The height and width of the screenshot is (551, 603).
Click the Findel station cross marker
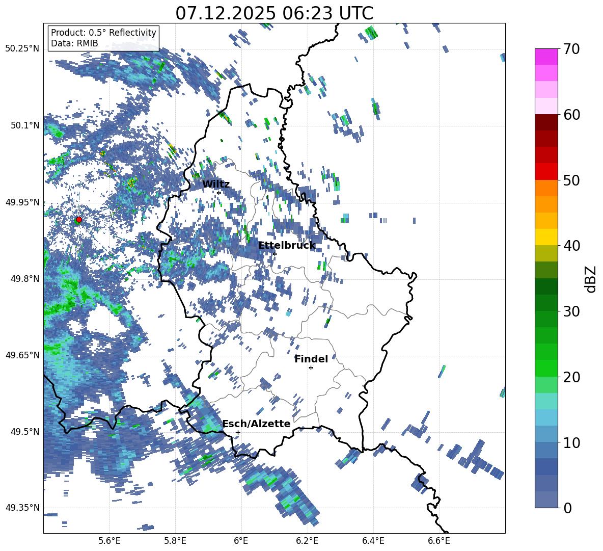tap(311, 368)
